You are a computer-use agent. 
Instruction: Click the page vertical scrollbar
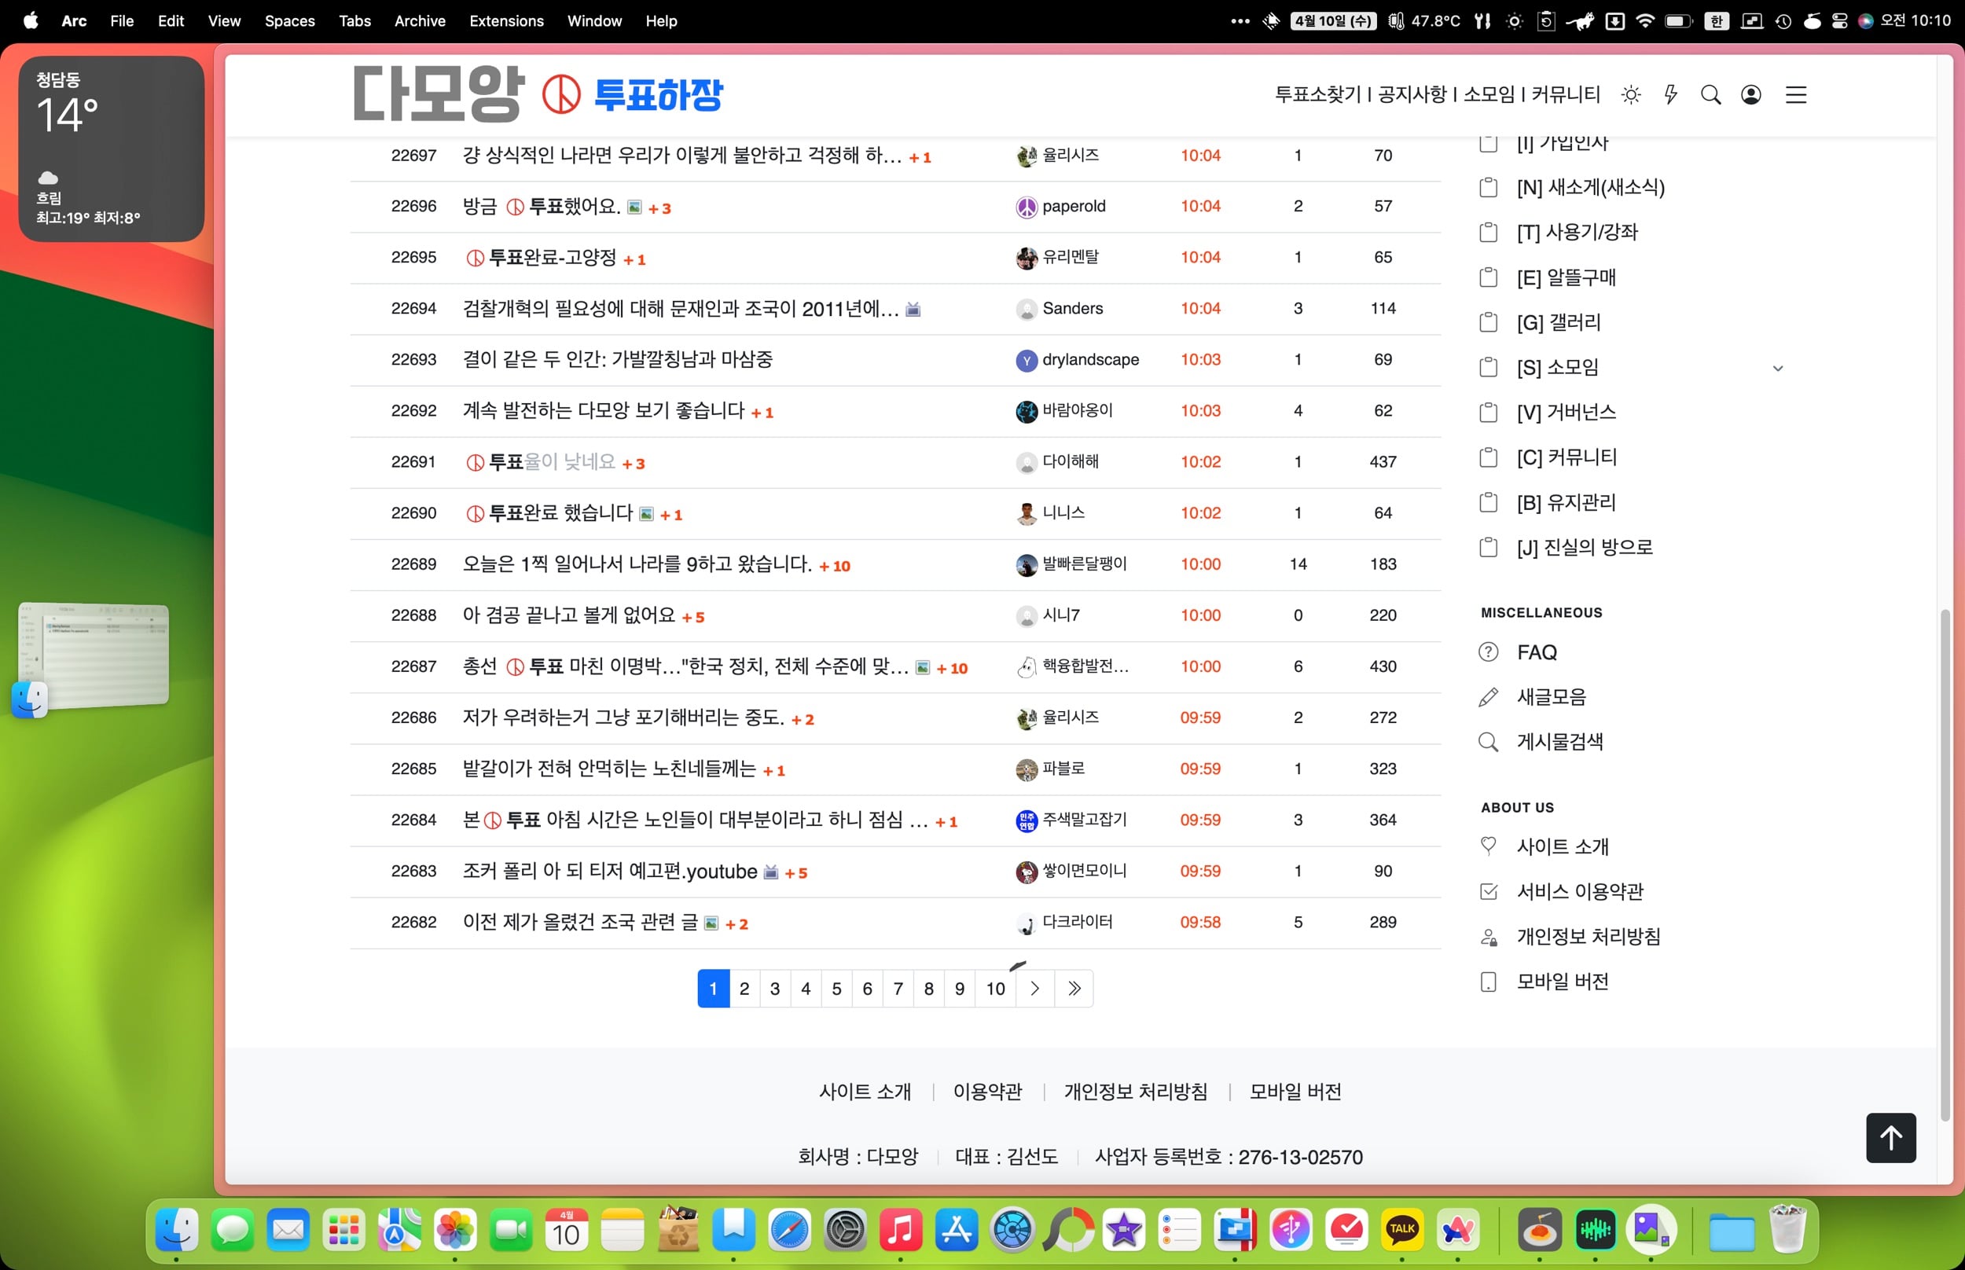point(1945,864)
